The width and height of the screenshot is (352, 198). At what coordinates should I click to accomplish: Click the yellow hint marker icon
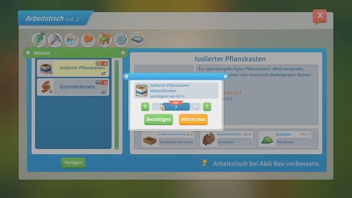click(x=205, y=163)
